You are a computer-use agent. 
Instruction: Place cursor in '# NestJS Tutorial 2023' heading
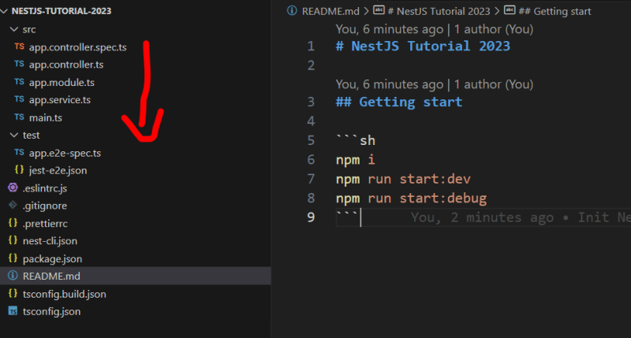click(x=423, y=46)
